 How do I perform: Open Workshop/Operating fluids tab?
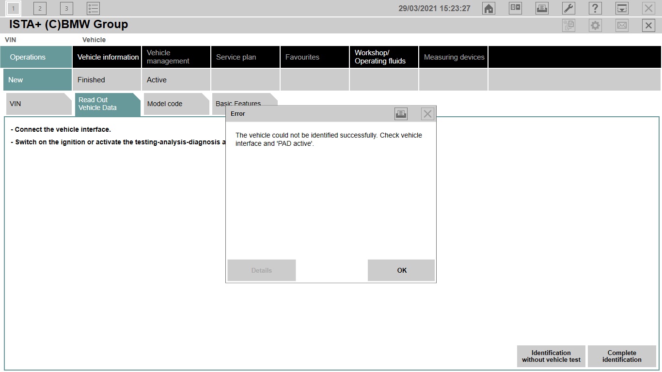click(383, 57)
